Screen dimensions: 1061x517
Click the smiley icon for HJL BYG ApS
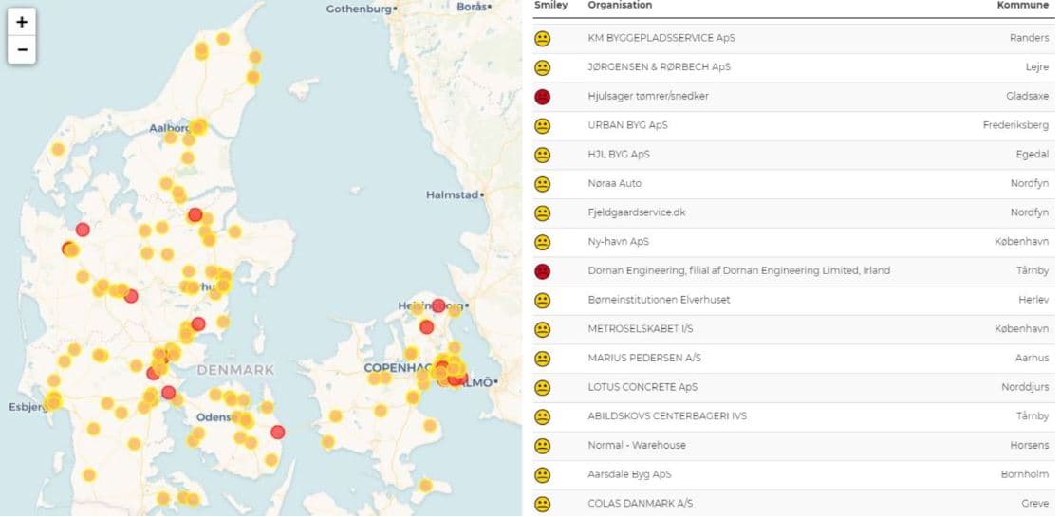pos(542,155)
